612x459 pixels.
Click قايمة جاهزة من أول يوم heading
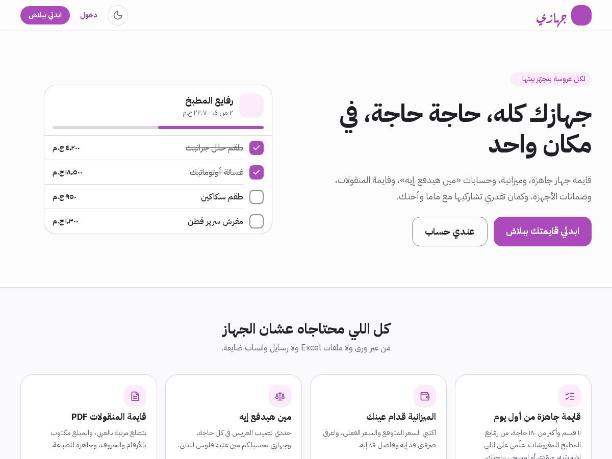click(x=537, y=417)
